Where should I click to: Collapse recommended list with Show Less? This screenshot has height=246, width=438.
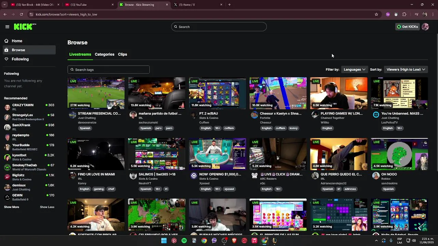(47, 207)
